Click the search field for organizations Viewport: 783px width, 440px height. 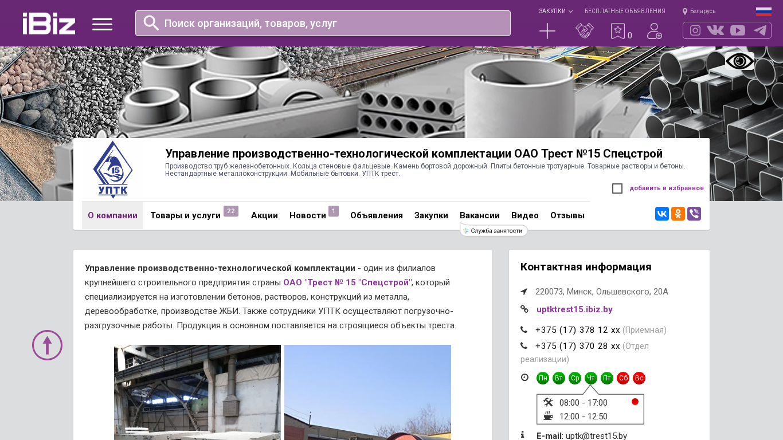coord(323,23)
